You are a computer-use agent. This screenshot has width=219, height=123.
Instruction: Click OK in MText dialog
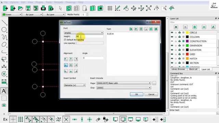[137, 94]
